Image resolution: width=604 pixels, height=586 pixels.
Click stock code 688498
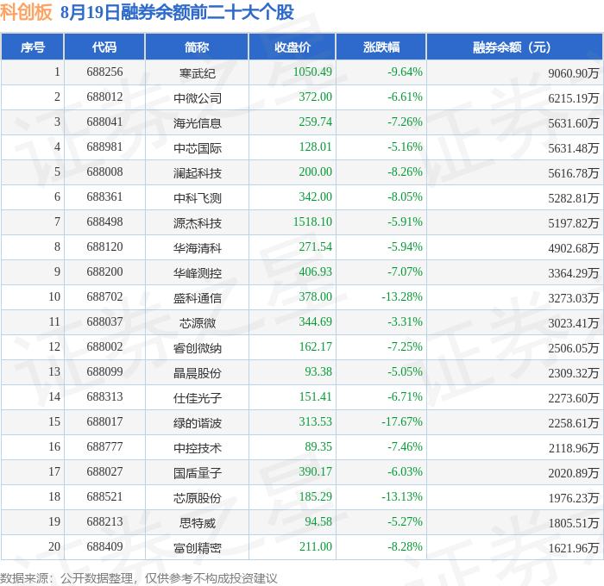point(104,221)
